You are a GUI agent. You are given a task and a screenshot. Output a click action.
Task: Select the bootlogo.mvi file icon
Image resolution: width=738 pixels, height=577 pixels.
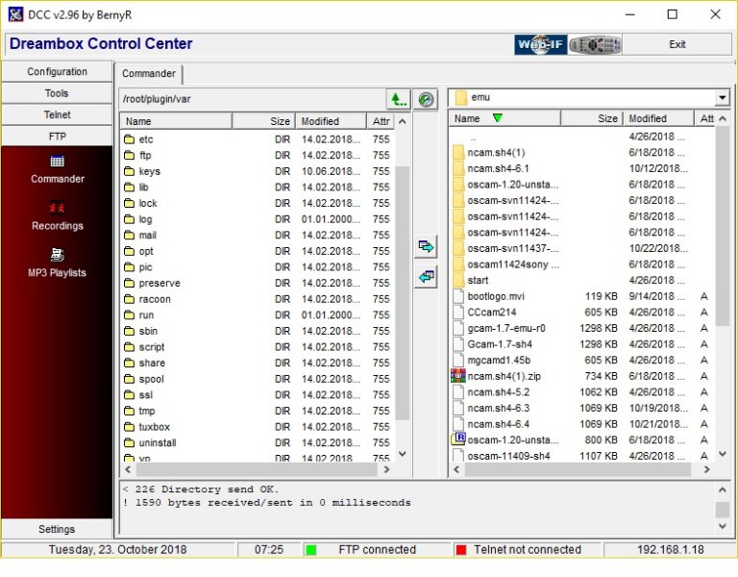click(x=458, y=296)
